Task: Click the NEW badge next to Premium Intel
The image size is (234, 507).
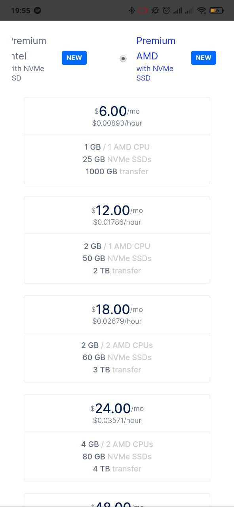Action: [74, 58]
